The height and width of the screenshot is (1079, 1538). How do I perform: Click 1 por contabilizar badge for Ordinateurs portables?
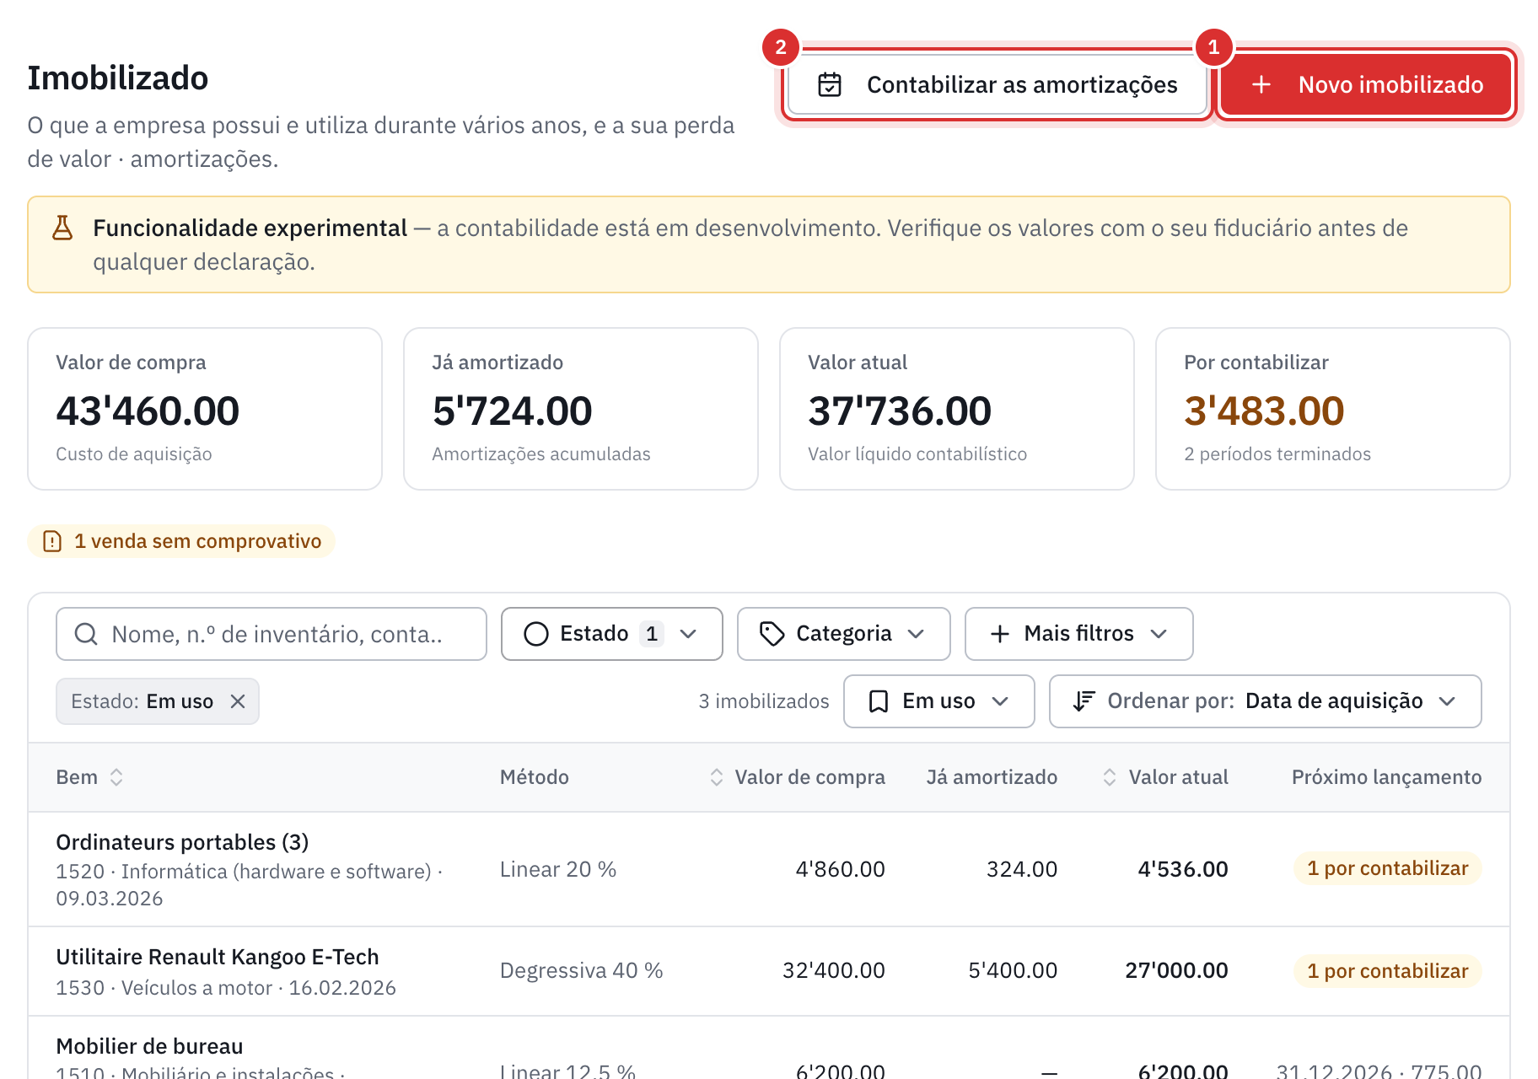(x=1387, y=868)
